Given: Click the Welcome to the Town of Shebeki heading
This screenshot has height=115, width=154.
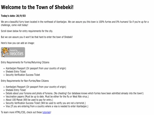Looking at the screenshot, I should tap(37, 7).
